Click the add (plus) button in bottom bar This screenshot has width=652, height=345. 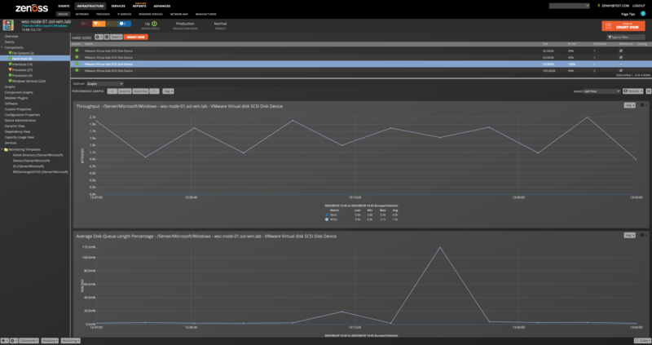click(4, 340)
